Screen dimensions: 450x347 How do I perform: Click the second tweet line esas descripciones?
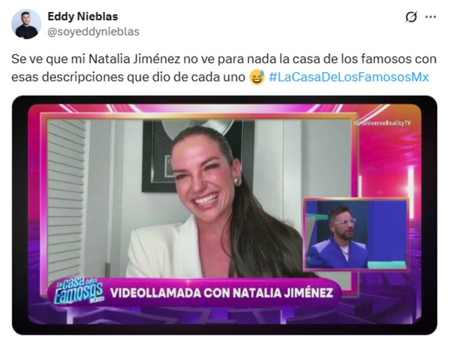(128, 77)
